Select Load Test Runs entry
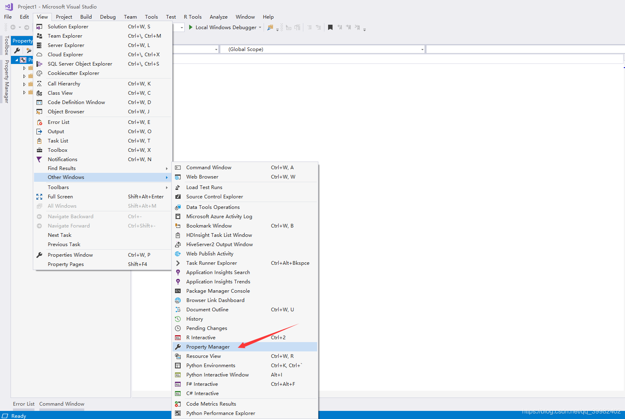The width and height of the screenshot is (625, 419). pyautogui.click(x=245, y=187)
